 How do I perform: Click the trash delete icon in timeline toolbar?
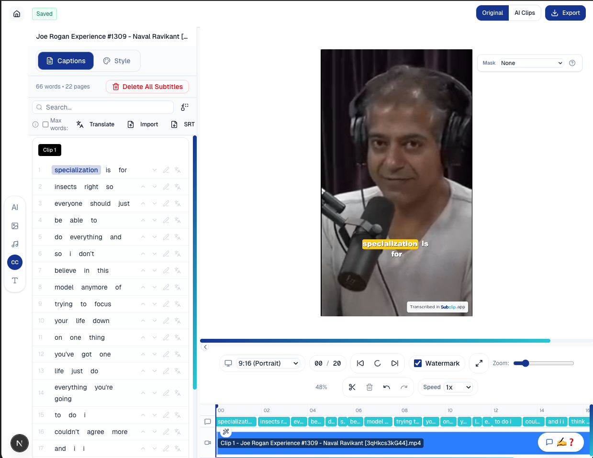369,387
